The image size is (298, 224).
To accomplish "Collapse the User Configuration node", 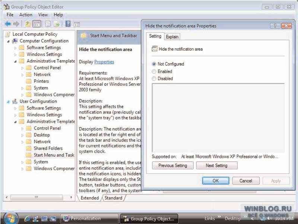I will (8, 102).
